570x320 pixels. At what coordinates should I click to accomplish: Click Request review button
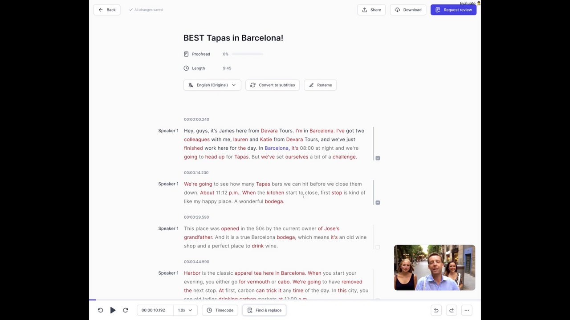click(x=453, y=10)
